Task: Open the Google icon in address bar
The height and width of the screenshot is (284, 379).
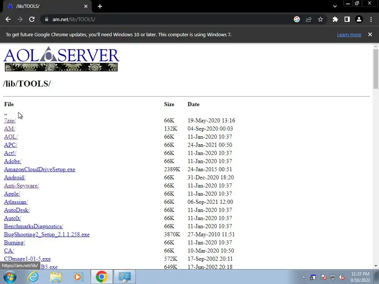Action: (x=297, y=19)
